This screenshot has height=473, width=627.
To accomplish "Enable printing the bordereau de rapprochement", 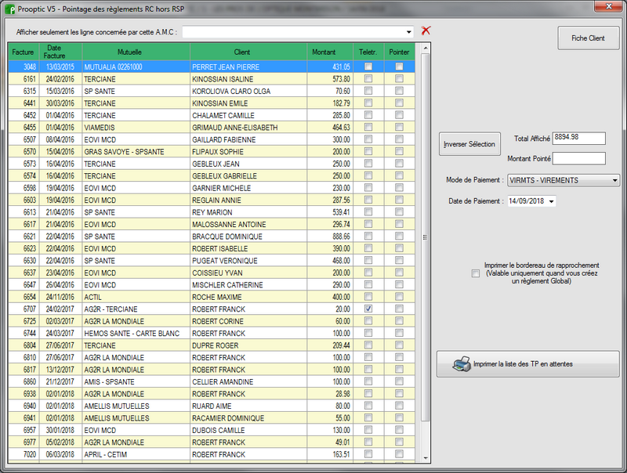I will [476, 273].
